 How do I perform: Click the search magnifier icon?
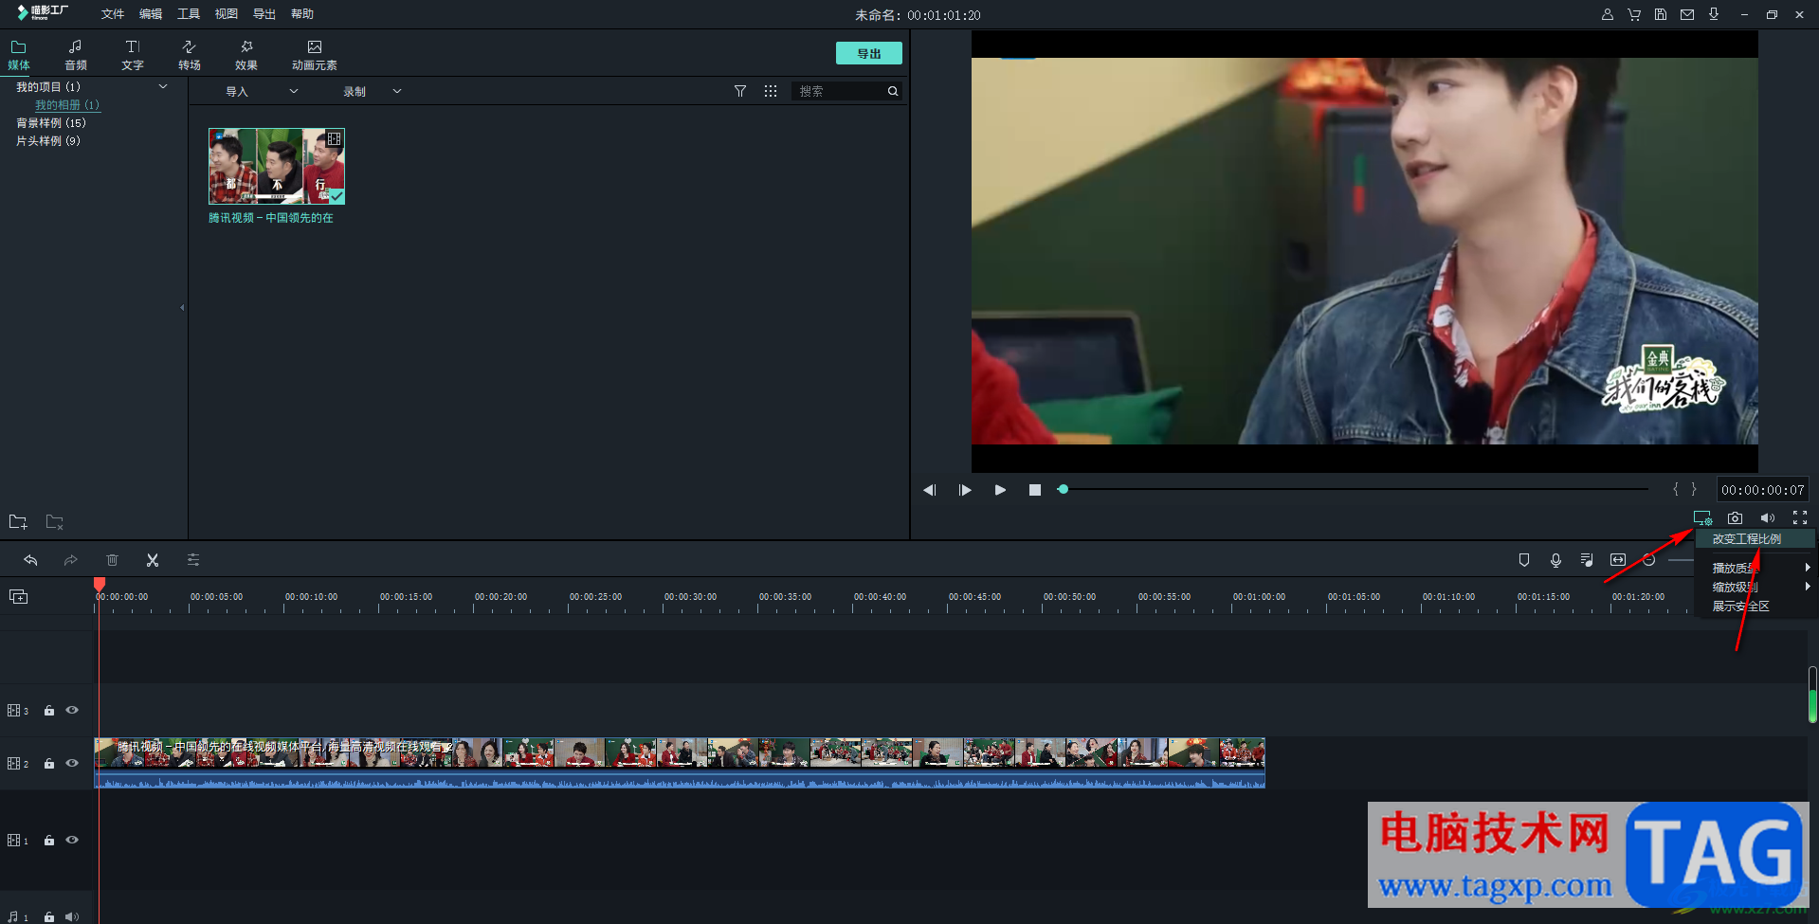pyautogui.click(x=893, y=91)
